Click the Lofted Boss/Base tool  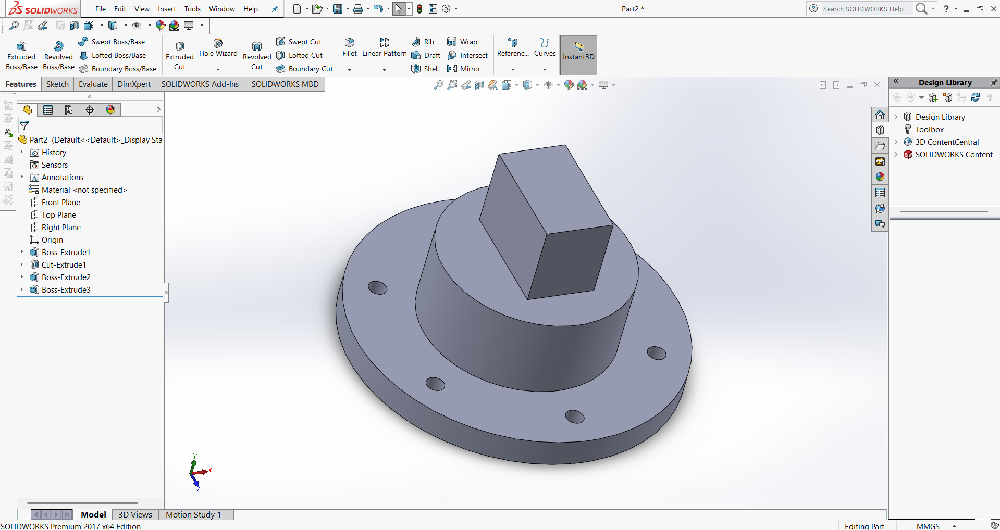coord(112,55)
